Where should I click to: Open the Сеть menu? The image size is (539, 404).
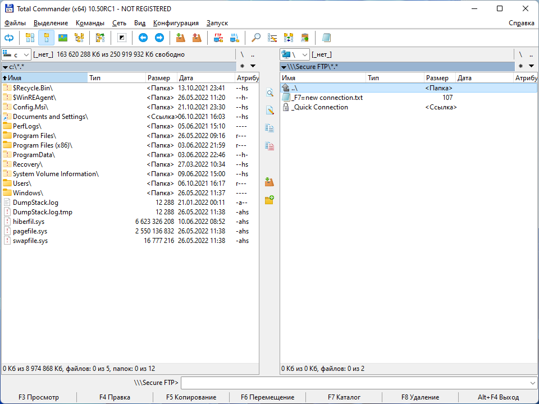click(119, 23)
